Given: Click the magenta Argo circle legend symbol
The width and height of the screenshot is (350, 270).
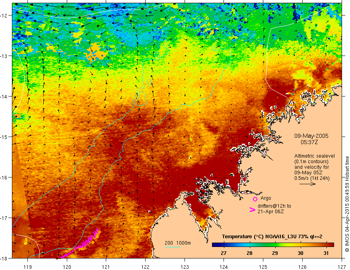Looking at the screenshot, I should (x=255, y=199).
